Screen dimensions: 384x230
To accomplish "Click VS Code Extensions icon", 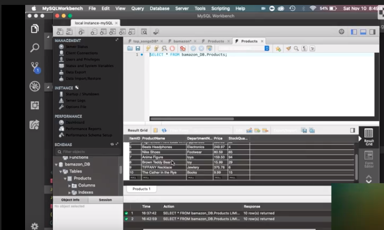I will pyautogui.click(x=35, y=105).
